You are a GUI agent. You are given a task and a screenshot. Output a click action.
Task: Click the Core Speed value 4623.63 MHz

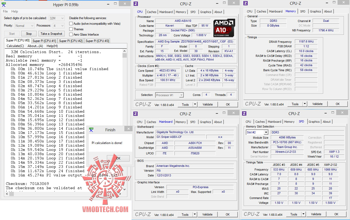click(168, 71)
